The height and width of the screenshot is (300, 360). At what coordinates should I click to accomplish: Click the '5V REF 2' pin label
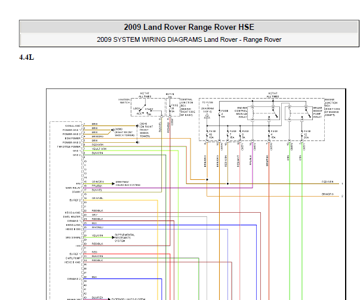click(x=75, y=200)
